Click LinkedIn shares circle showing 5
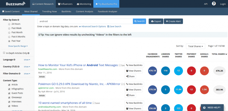The image size is (228, 111). point(166,90)
